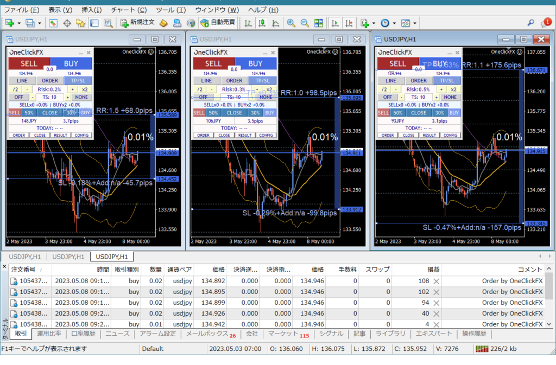The height and width of the screenshot is (365, 556).
Task: Click the tile windows icon
Action: tap(318, 23)
